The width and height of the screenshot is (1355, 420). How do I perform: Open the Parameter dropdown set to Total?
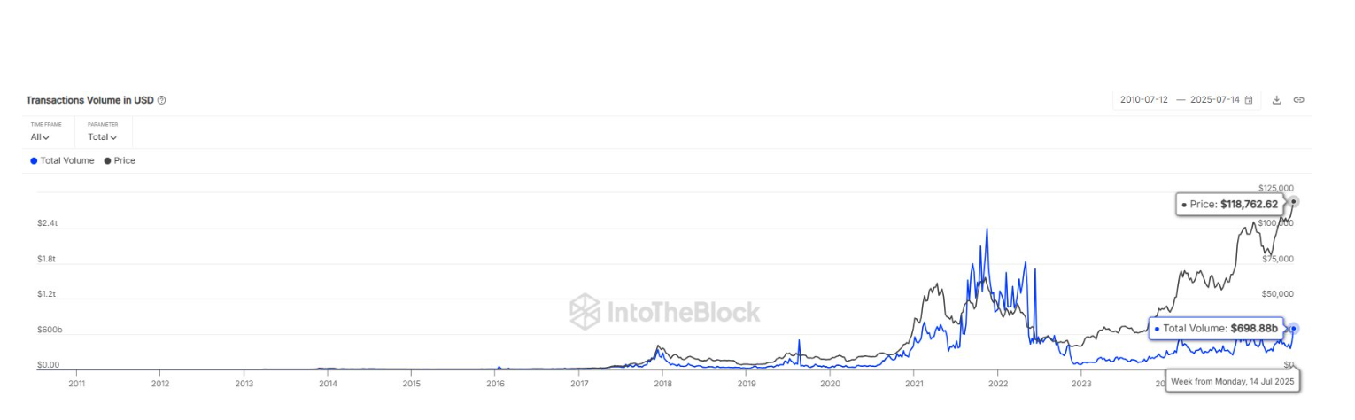point(102,137)
